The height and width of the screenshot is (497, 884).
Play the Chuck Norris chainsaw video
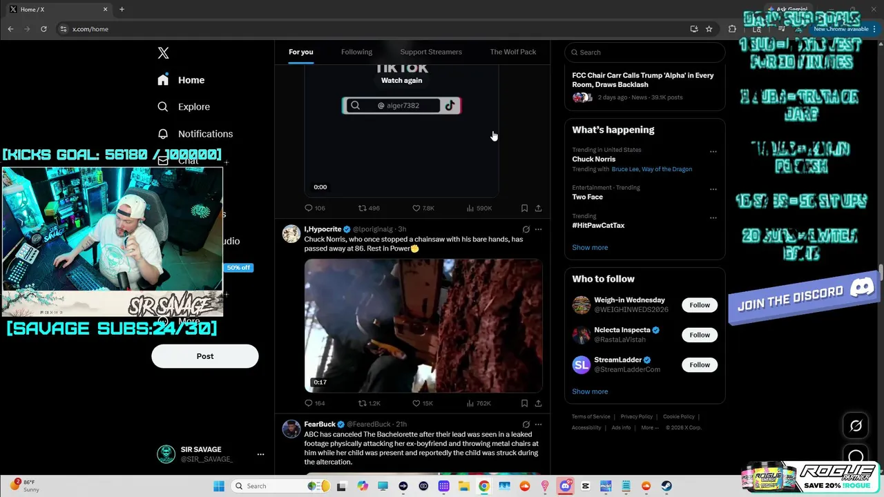(x=423, y=326)
